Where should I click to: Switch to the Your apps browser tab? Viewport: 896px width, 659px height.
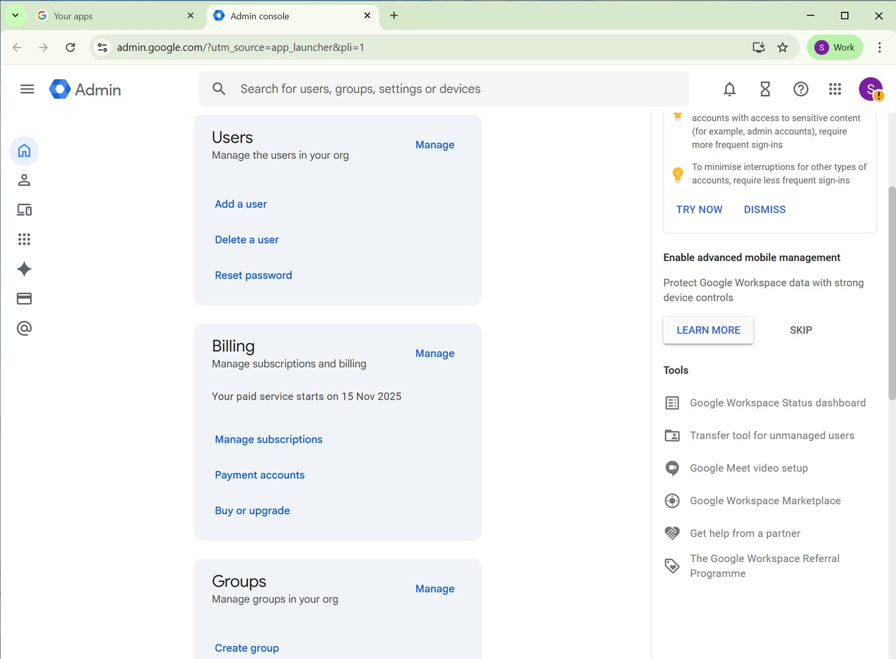[x=106, y=15]
